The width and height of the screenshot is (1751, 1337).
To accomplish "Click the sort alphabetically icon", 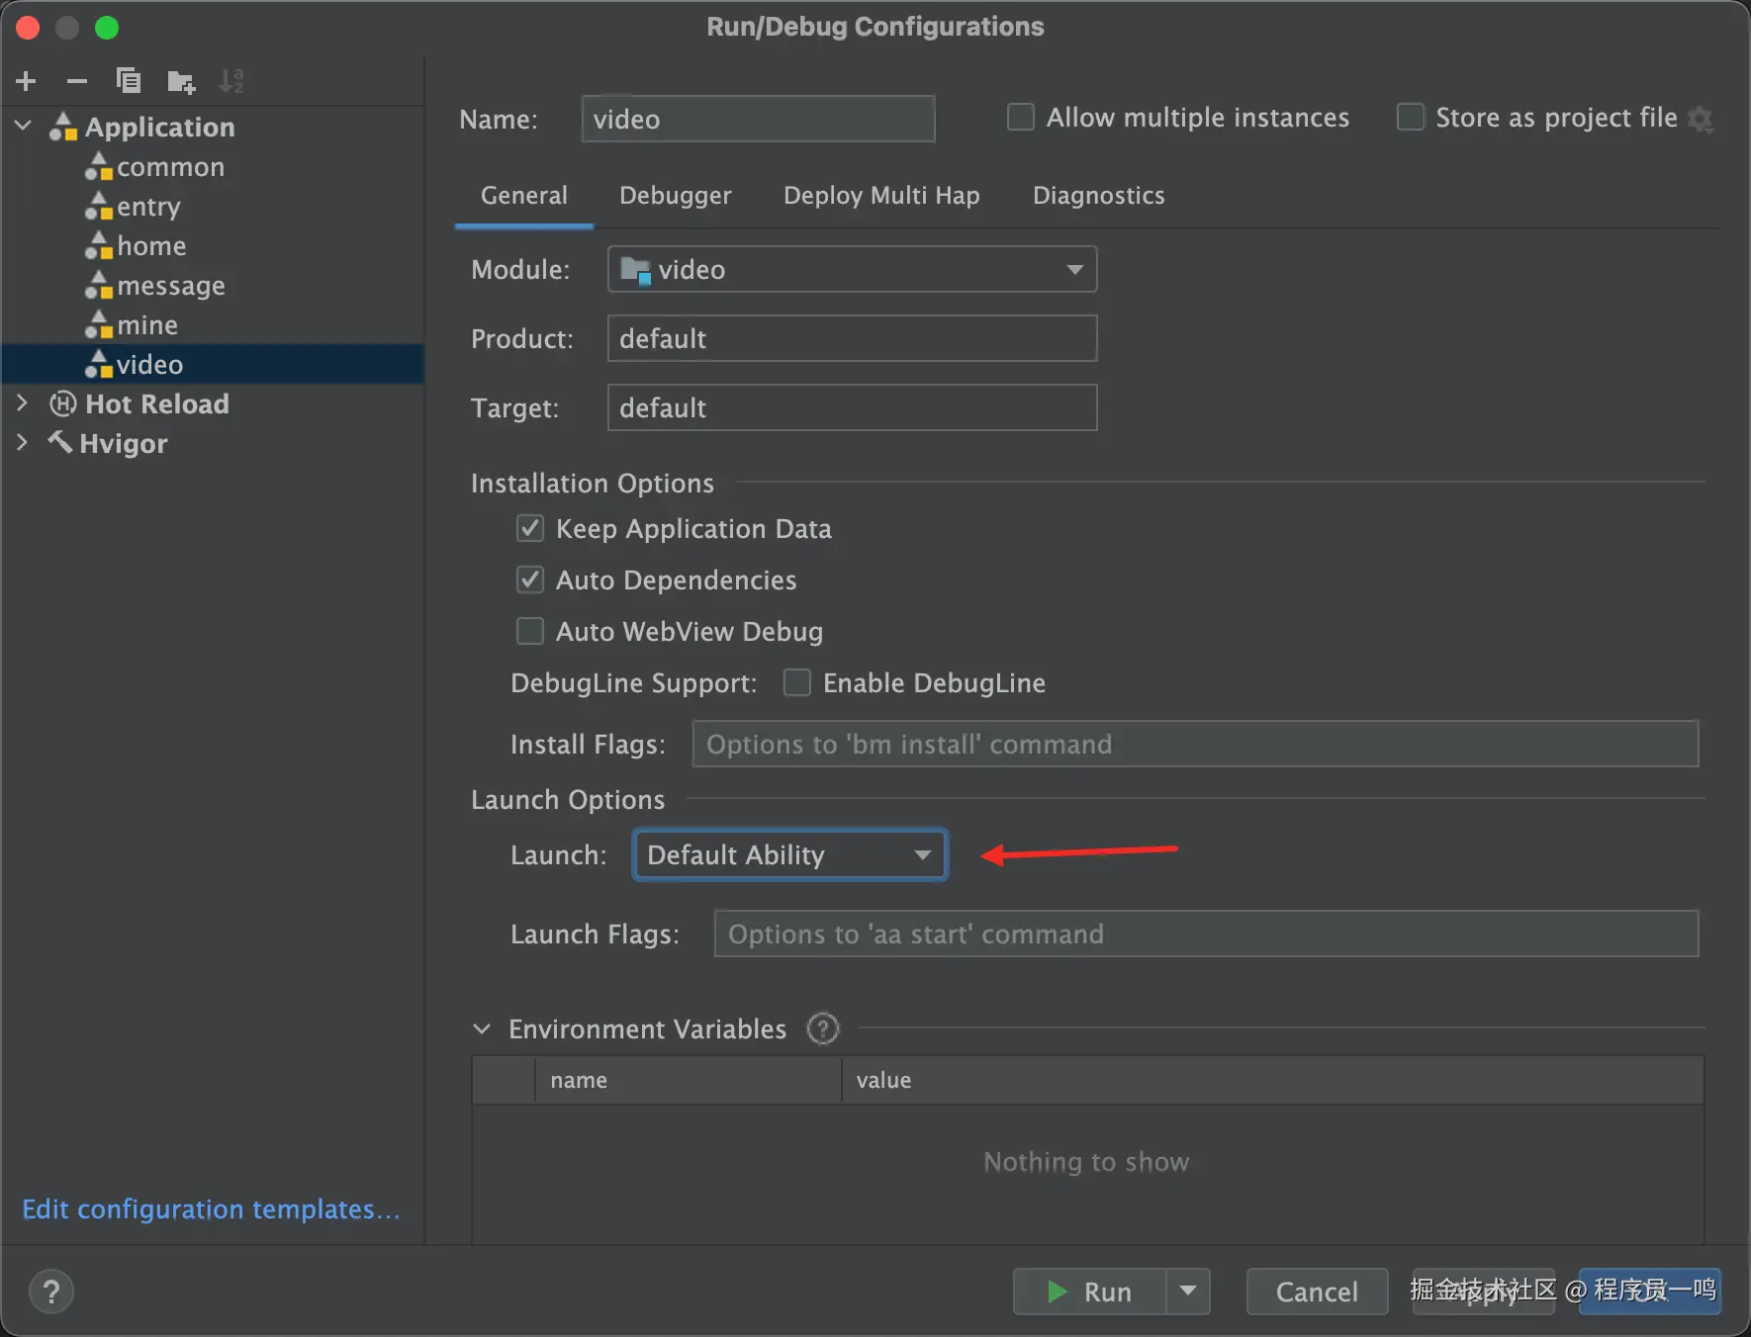I will [231, 81].
